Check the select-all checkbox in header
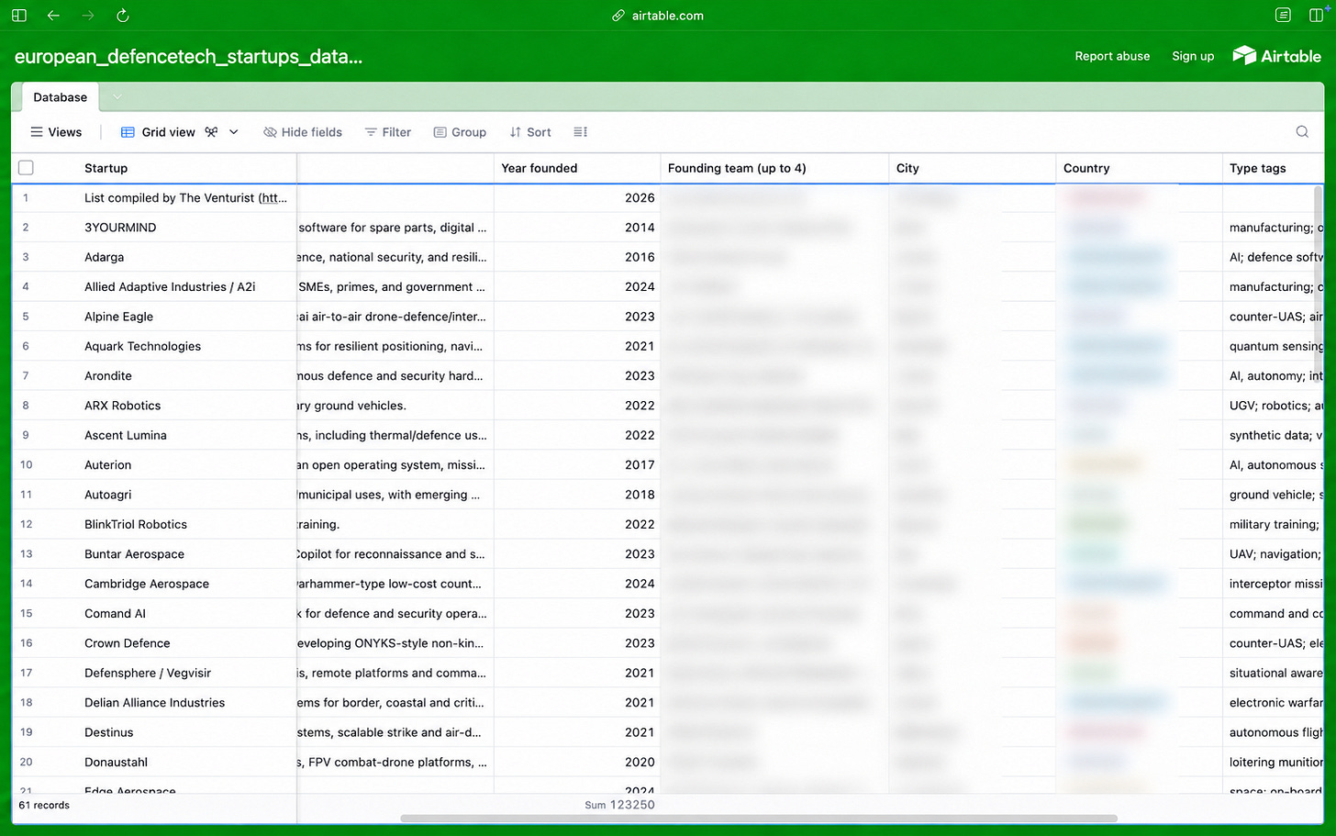This screenshot has width=1336, height=836. [26, 168]
